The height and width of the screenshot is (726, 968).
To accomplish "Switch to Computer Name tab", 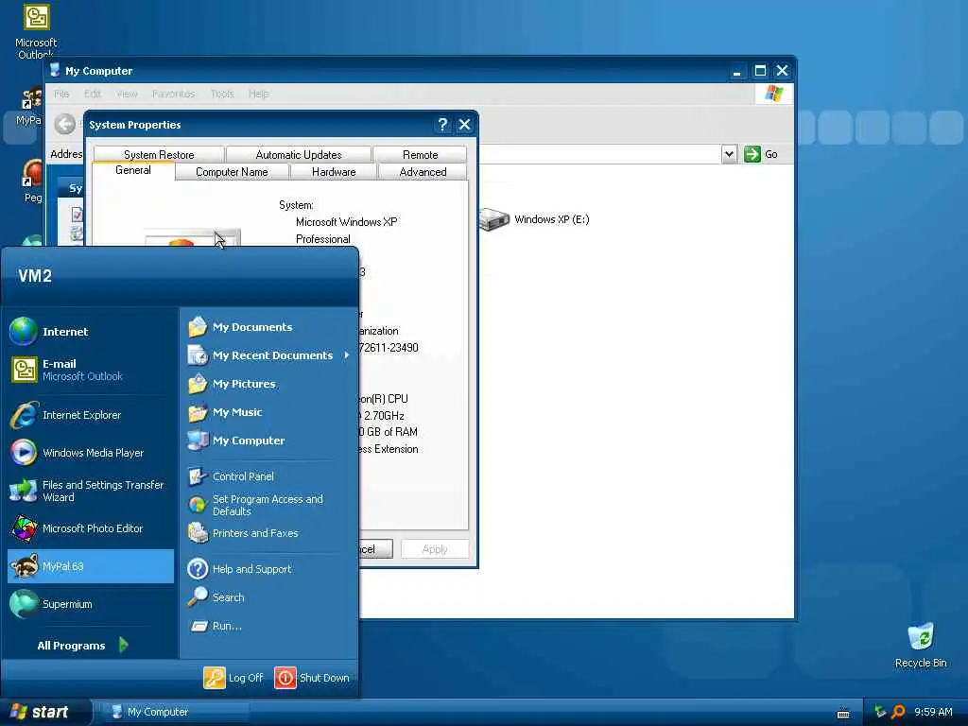I will pyautogui.click(x=233, y=172).
